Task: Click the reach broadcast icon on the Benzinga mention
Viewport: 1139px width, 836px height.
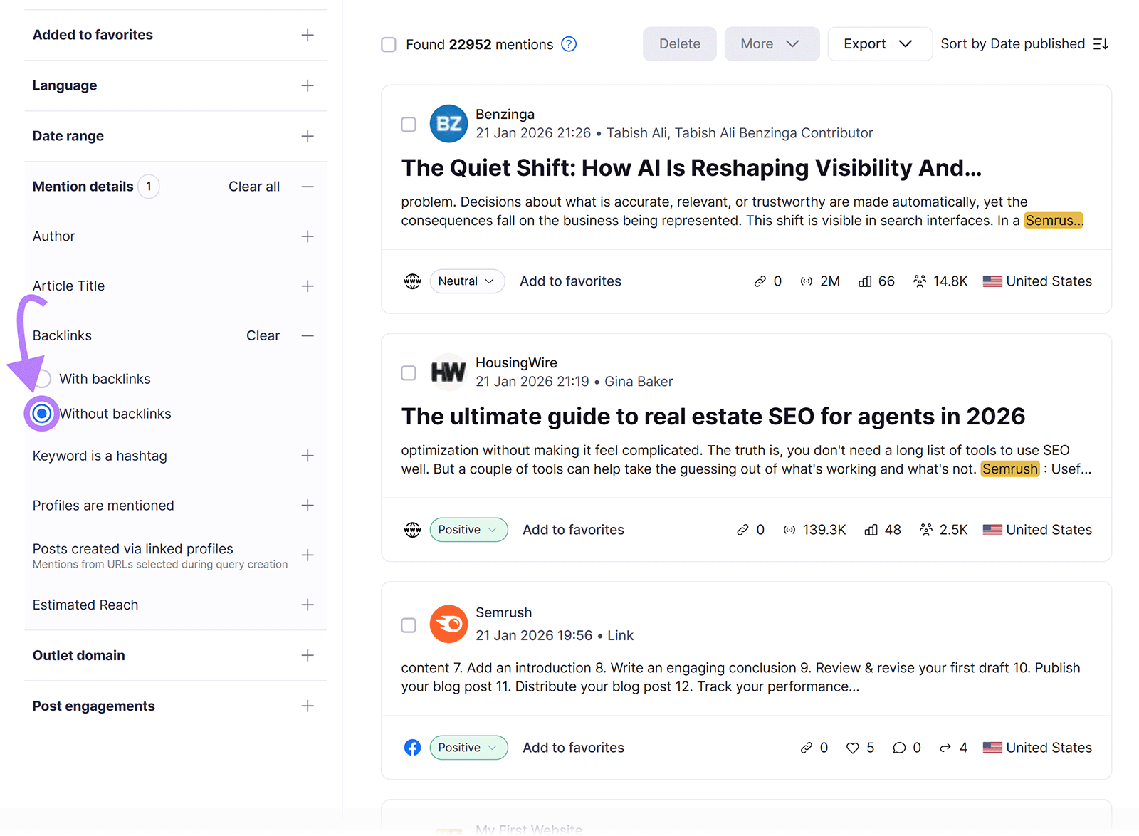Action: [805, 281]
